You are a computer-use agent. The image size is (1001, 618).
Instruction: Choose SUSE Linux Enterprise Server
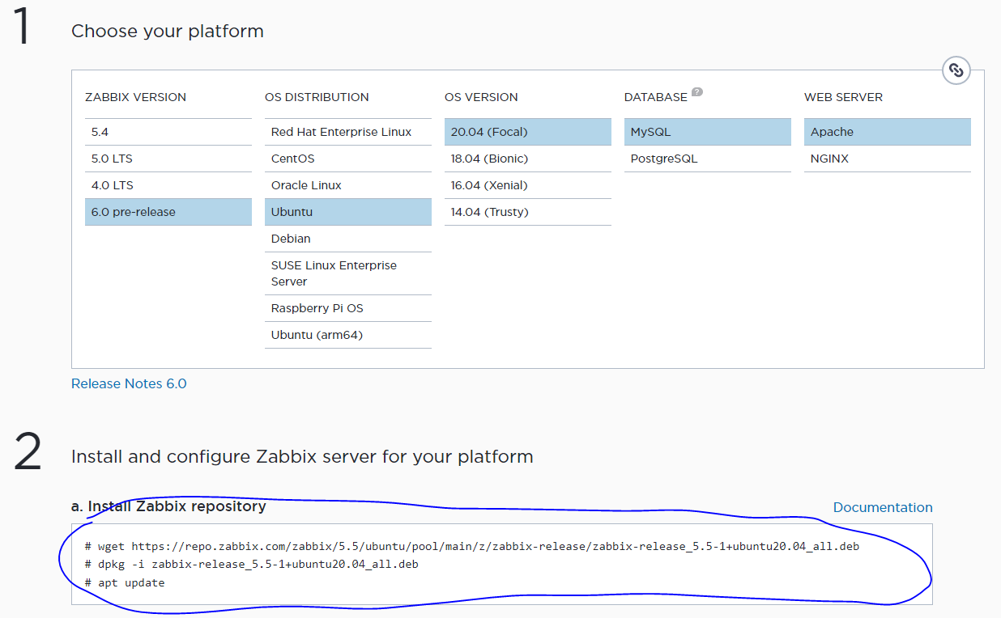tap(347, 273)
